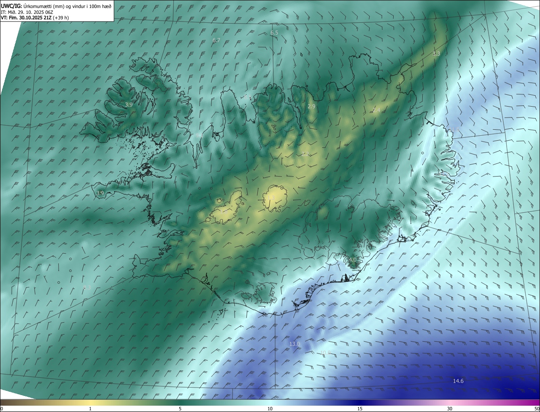Viewport: 540px width, 412px height.
Task: Click the colorbar tick label 5
Action: tap(180, 409)
